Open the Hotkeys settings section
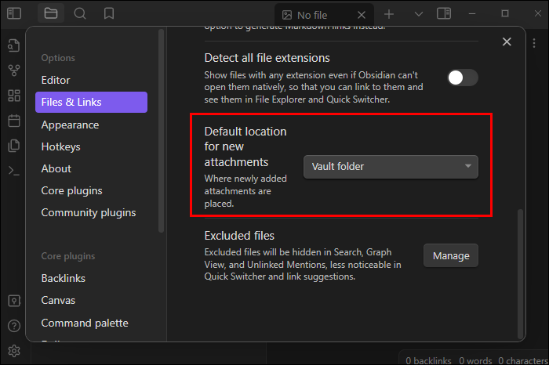Image resolution: width=549 pixels, height=365 pixels. coord(60,146)
